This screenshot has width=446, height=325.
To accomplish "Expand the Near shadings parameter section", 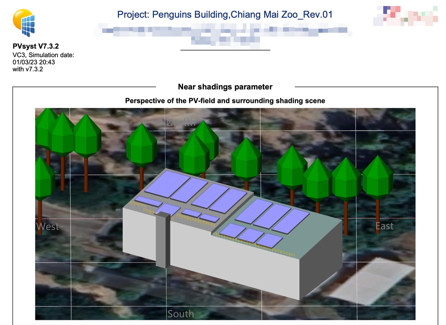I will coord(225,86).
